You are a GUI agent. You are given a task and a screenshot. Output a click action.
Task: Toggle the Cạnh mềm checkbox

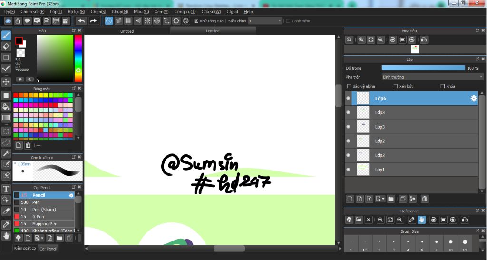[288, 21]
